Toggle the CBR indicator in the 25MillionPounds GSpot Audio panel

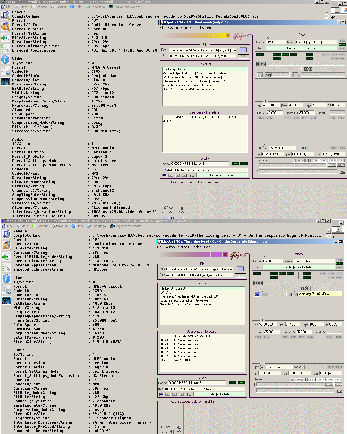point(235,163)
